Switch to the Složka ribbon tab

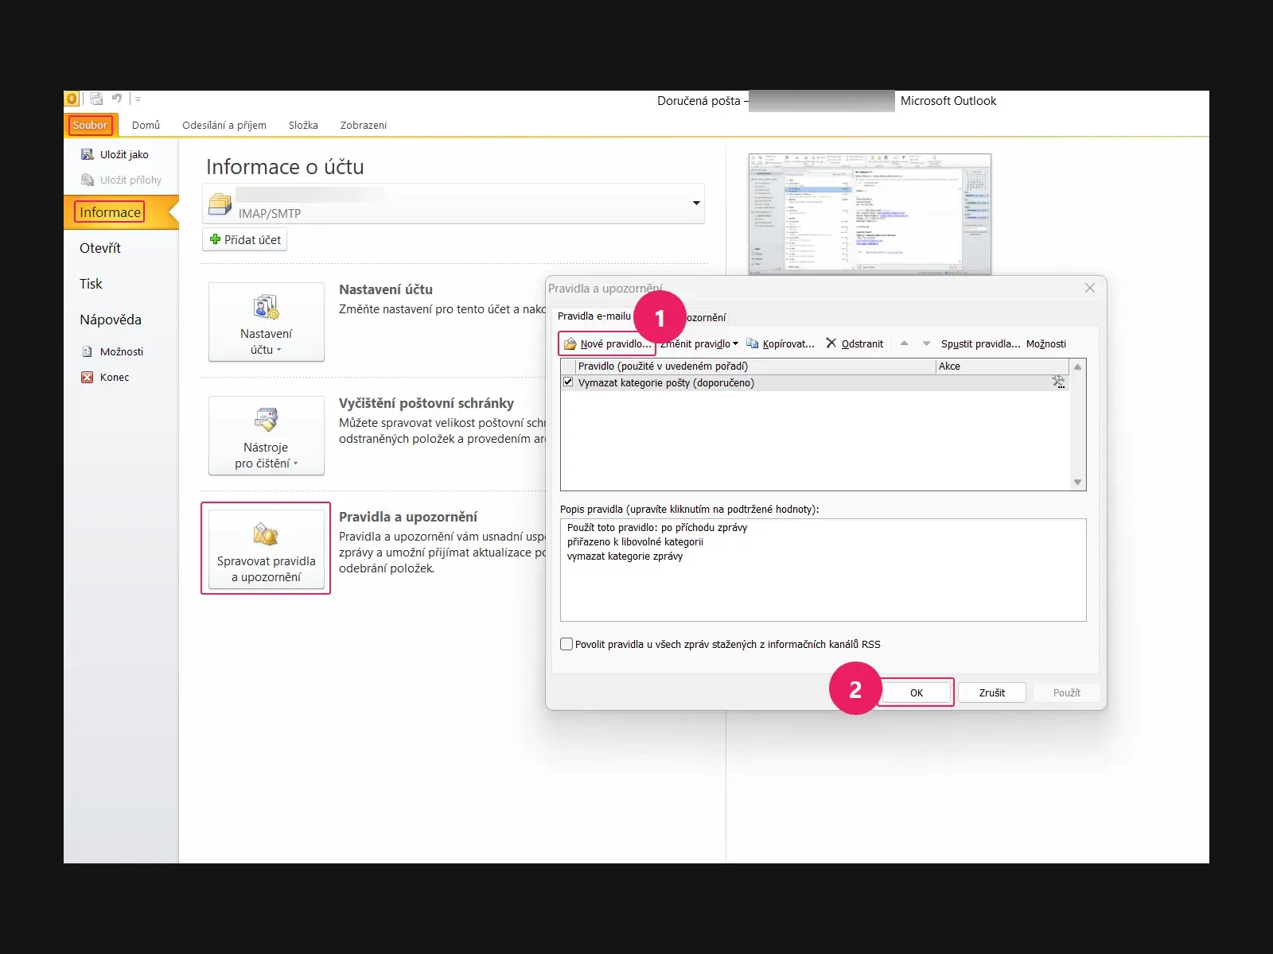[303, 125]
